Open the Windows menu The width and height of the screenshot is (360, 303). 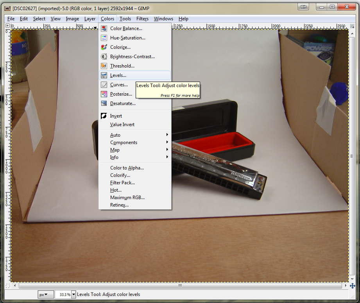(163, 18)
